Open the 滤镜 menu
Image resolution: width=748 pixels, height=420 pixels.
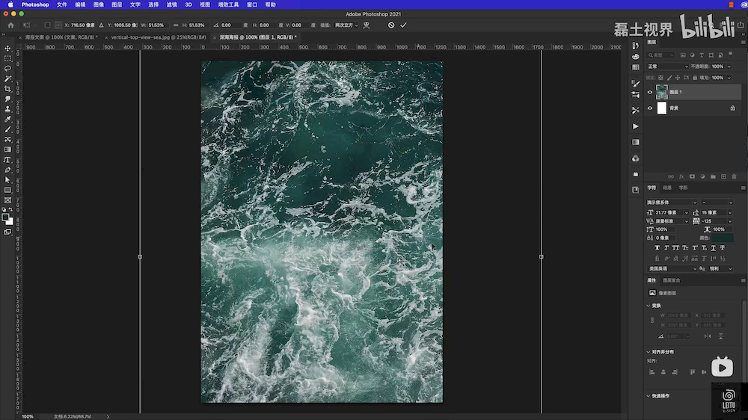[172, 4]
